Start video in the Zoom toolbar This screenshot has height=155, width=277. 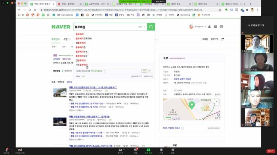20,151
